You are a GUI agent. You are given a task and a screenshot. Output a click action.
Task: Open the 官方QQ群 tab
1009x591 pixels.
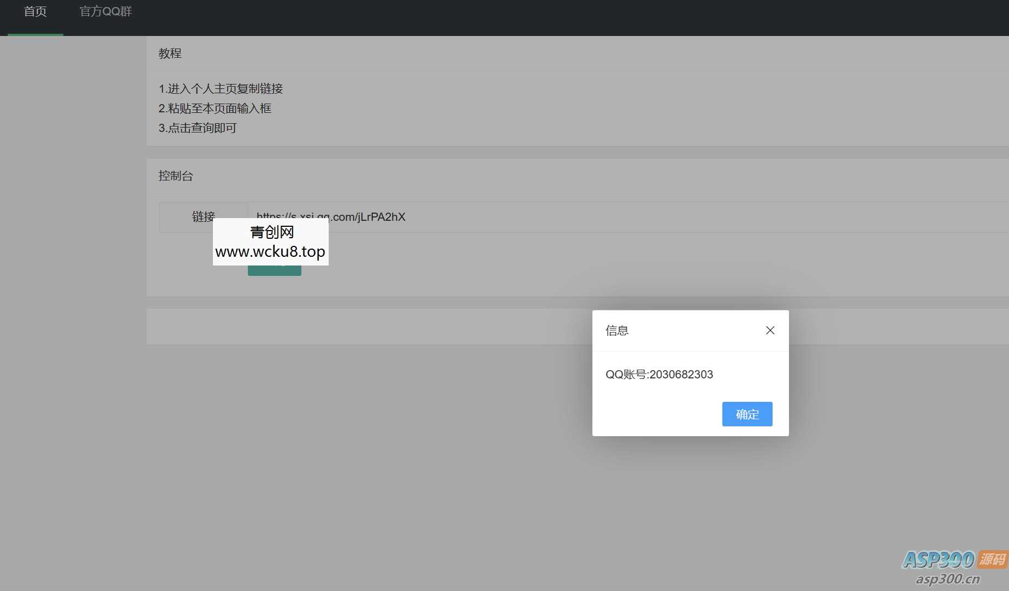(x=106, y=11)
